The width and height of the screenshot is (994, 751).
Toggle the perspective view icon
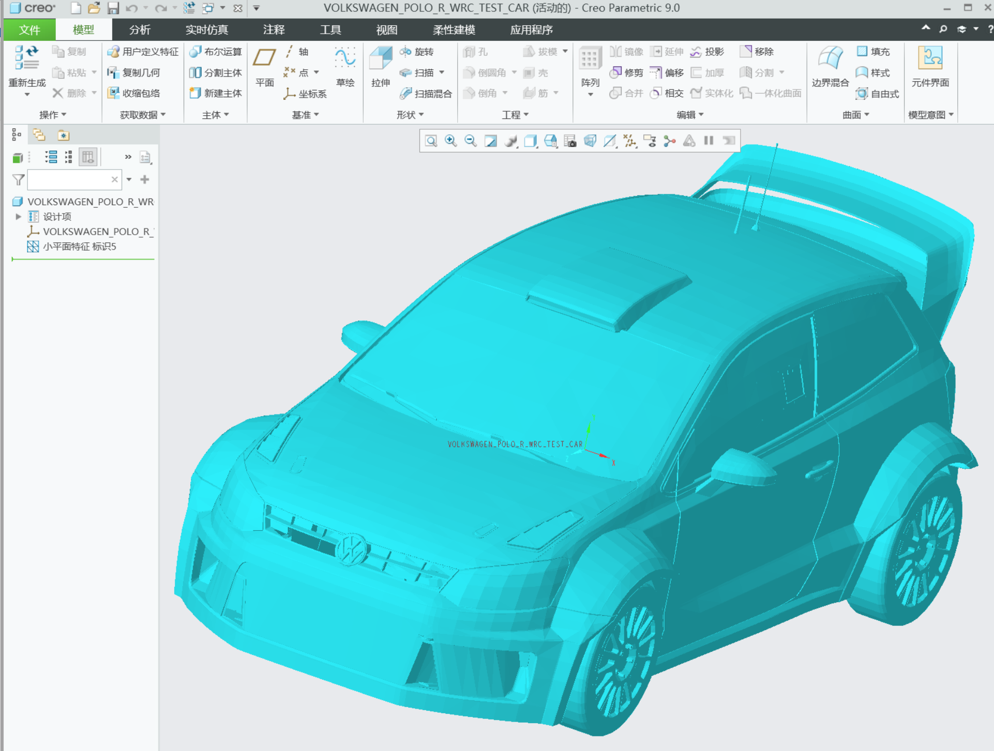590,141
